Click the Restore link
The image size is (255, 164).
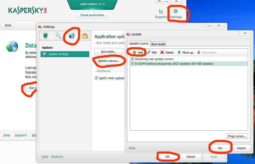point(57,157)
